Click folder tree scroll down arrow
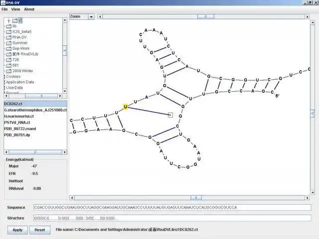Screen dimensions: 319x239 click(x=65, y=91)
